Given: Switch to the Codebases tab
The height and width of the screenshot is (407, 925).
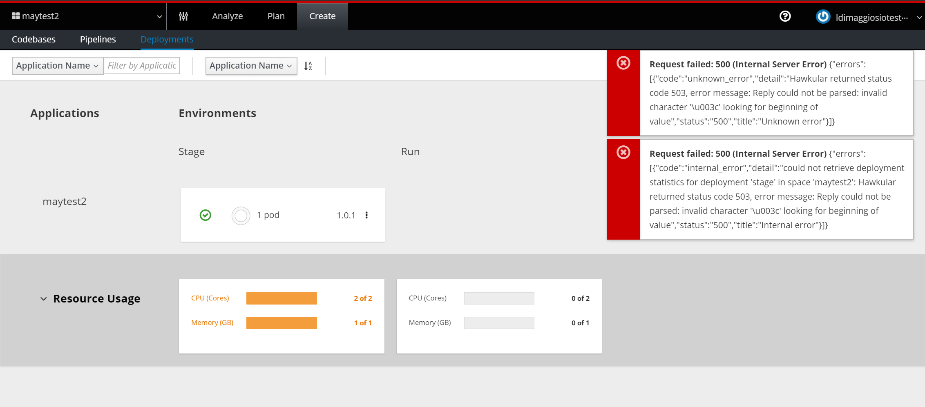Looking at the screenshot, I should [34, 39].
